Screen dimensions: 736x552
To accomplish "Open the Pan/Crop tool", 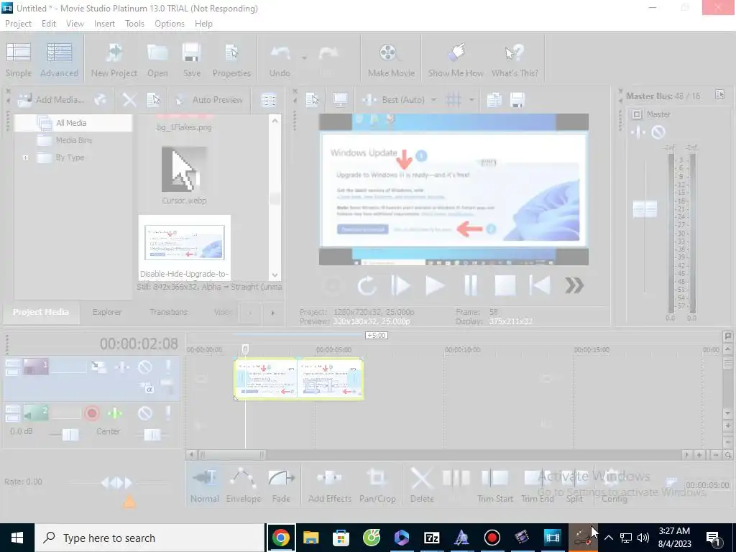I will (x=377, y=486).
